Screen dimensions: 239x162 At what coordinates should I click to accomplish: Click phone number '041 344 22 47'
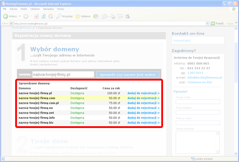(199, 68)
